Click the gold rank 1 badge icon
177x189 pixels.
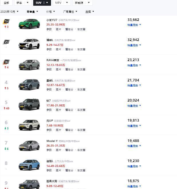(x=6, y=22)
